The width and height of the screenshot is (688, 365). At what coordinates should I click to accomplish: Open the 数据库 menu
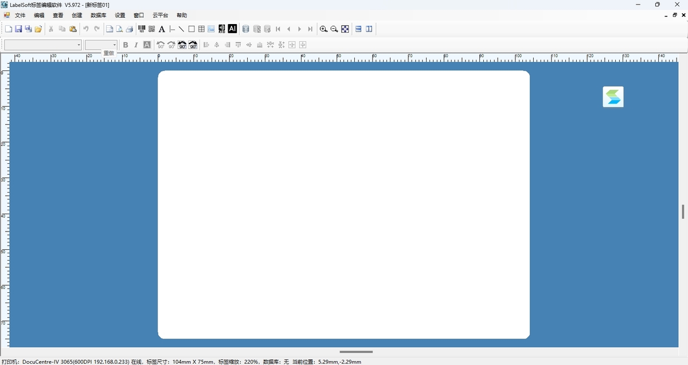click(x=98, y=15)
